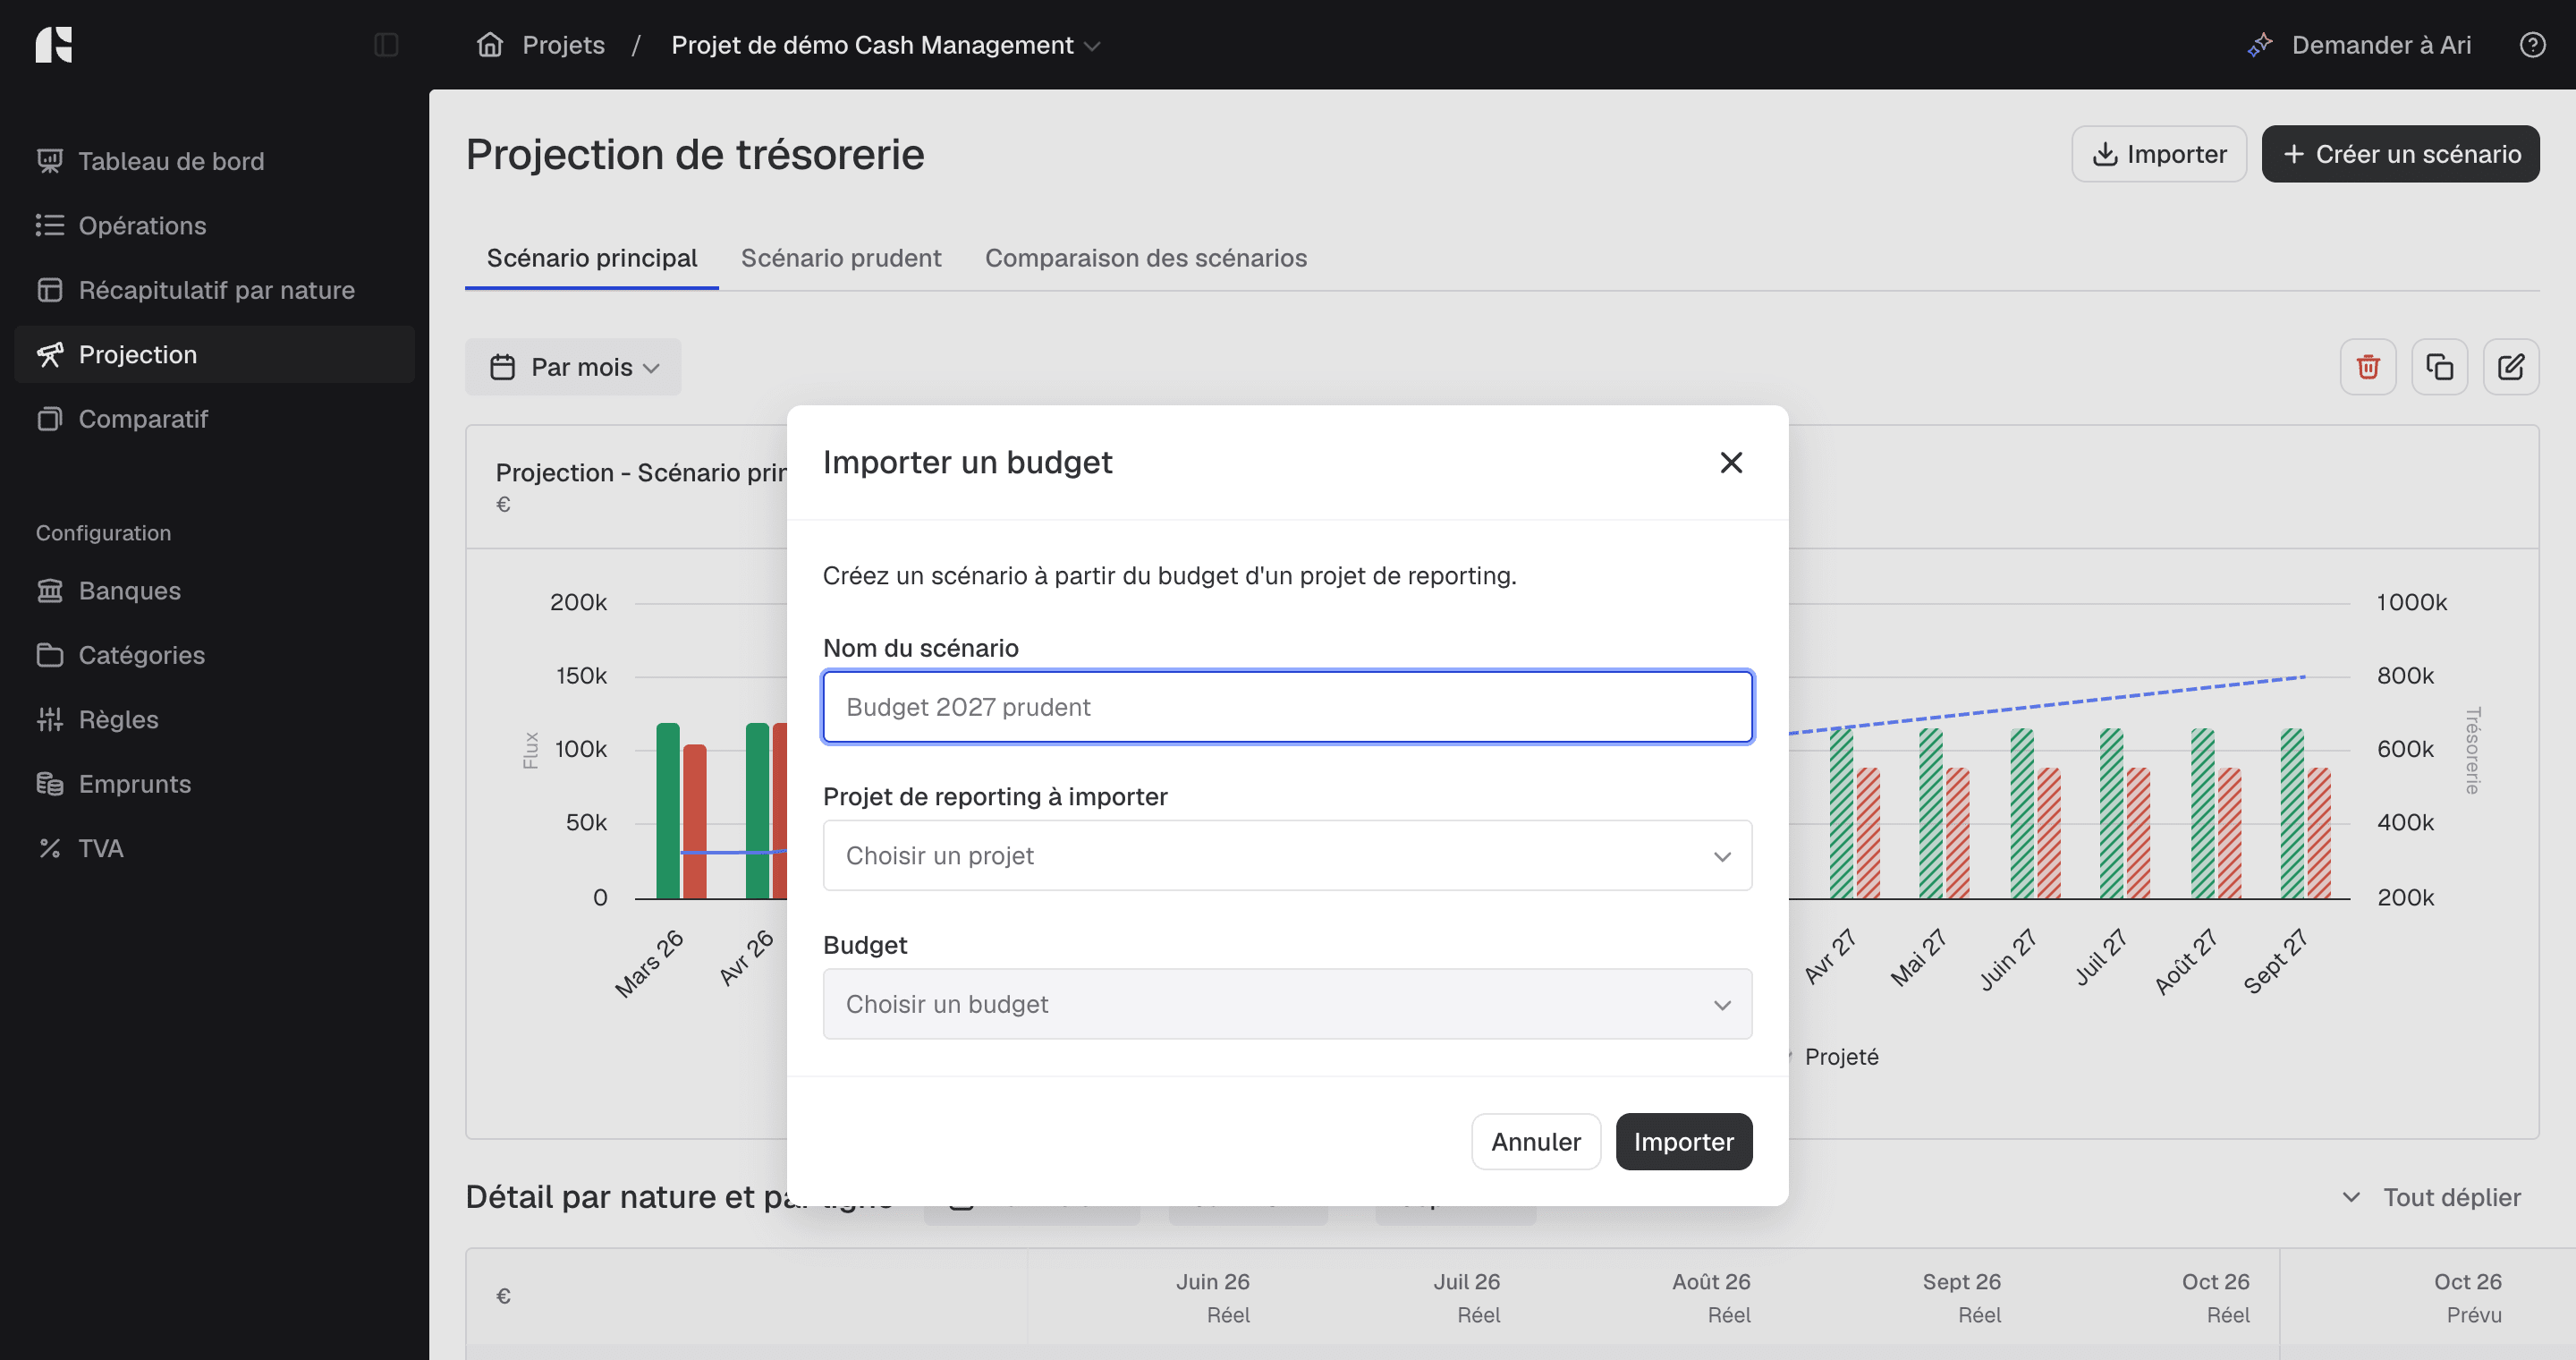
Task: Click the Demander à Ari button
Action: (2359, 45)
